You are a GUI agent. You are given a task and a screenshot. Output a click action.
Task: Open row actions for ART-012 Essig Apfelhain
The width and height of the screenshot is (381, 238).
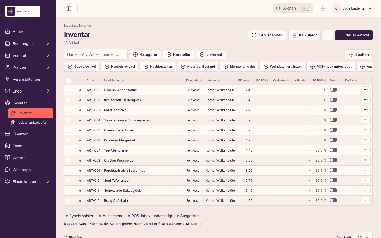(366, 200)
